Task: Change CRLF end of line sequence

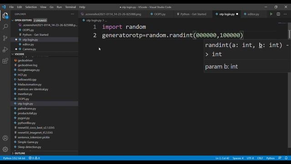Action: [260, 158]
